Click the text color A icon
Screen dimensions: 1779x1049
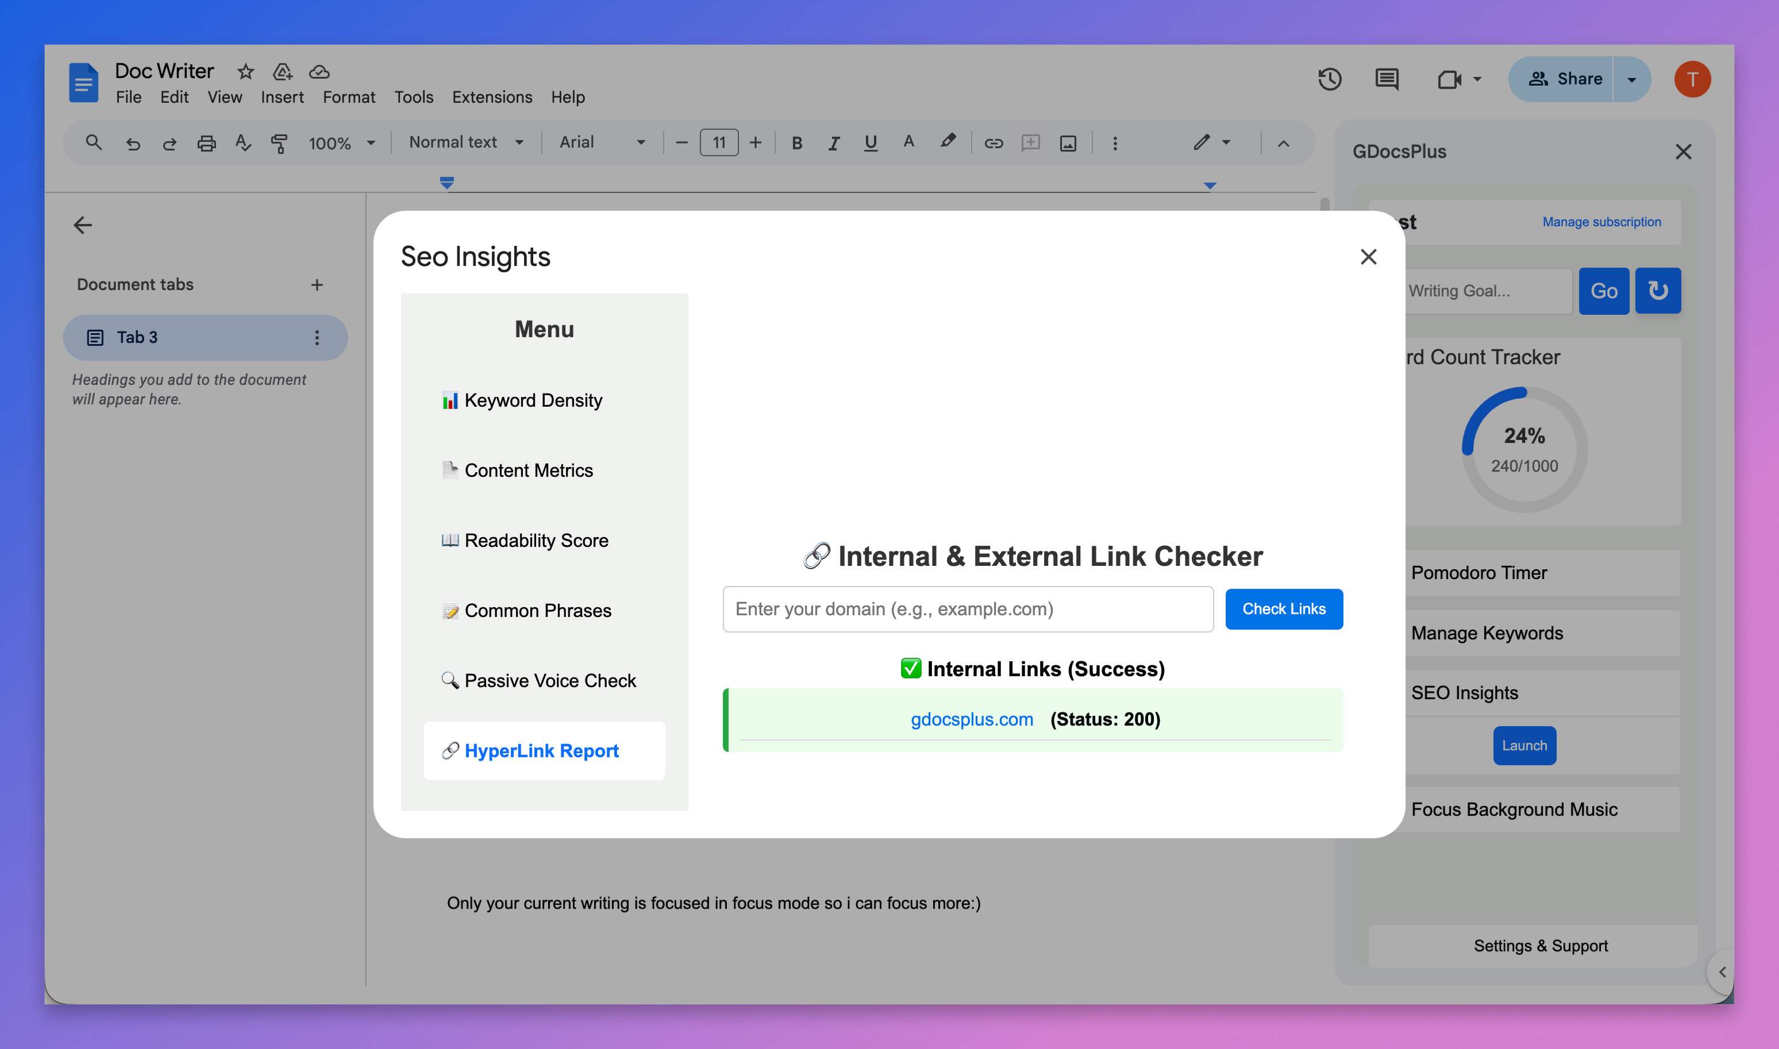point(908,143)
